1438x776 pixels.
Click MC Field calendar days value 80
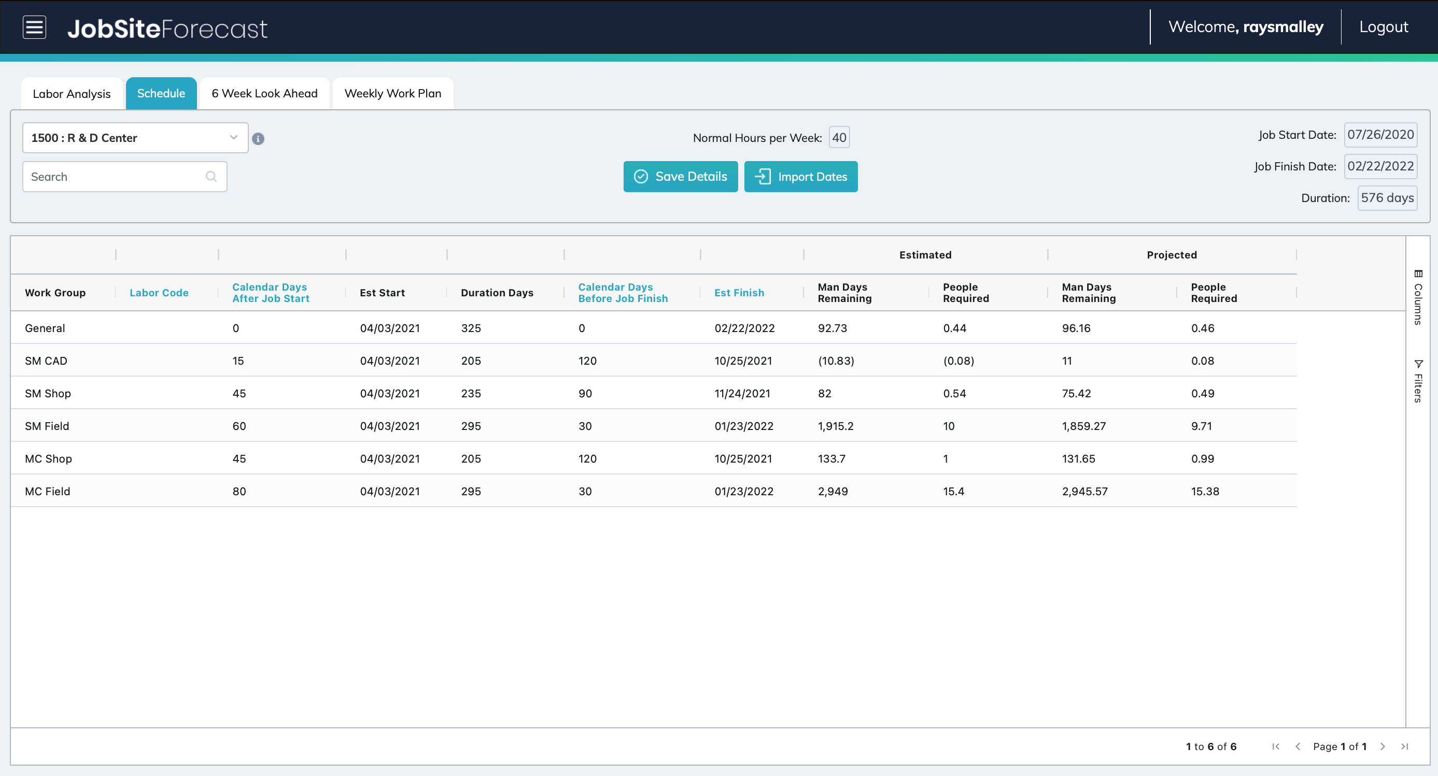click(x=239, y=491)
